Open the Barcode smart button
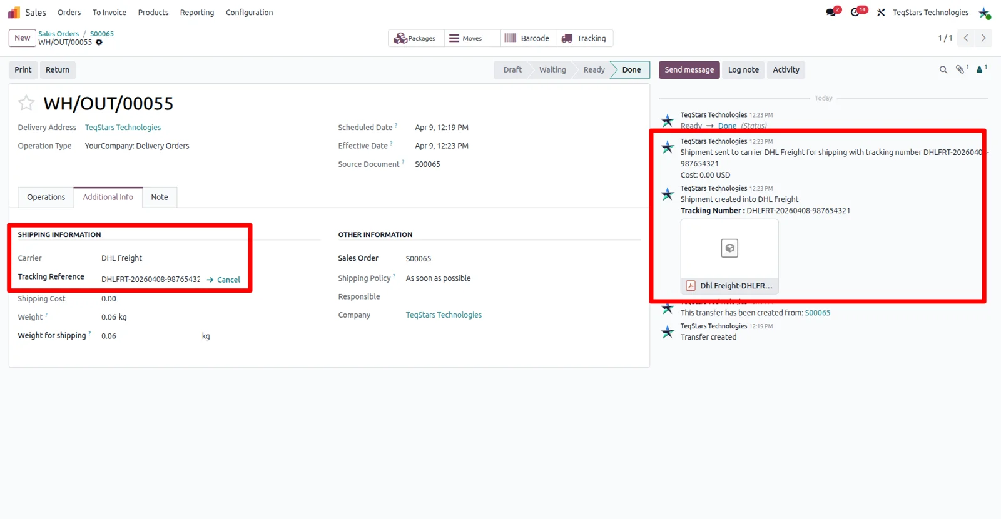1001x519 pixels. pos(529,38)
